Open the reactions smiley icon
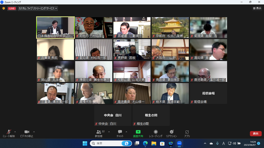Image resolution: width=264 pixels, height=148 pixels. click(172, 132)
